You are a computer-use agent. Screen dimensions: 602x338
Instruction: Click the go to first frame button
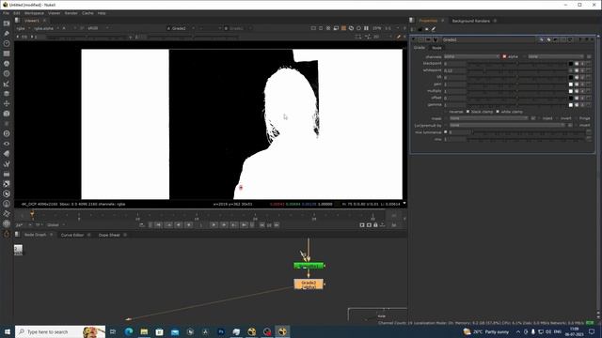(158, 225)
